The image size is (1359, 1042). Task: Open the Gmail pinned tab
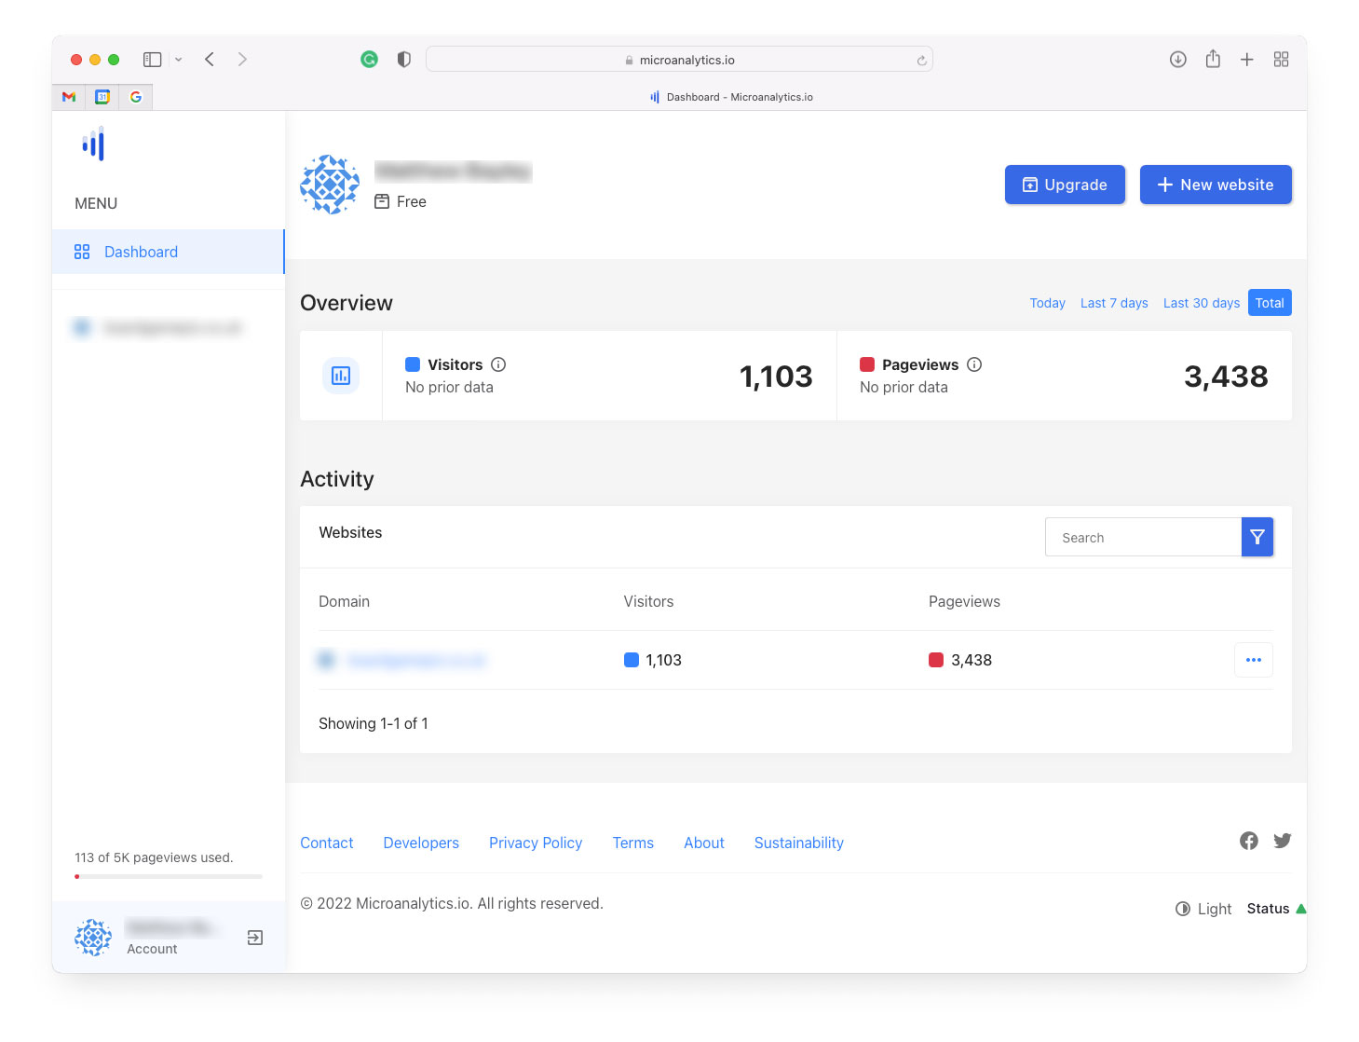(69, 97)
